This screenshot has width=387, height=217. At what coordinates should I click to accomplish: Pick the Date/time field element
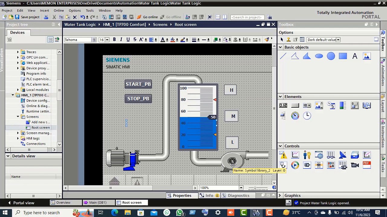[x=331, y=105]
